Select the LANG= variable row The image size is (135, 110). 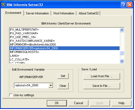[64, 56]
